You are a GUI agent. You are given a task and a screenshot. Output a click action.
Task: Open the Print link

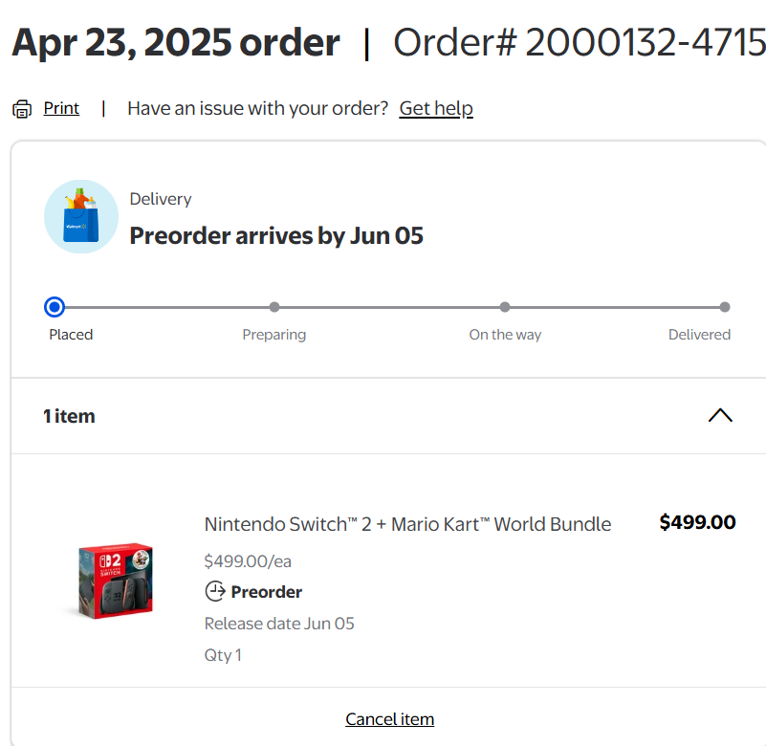coord(61,108)
